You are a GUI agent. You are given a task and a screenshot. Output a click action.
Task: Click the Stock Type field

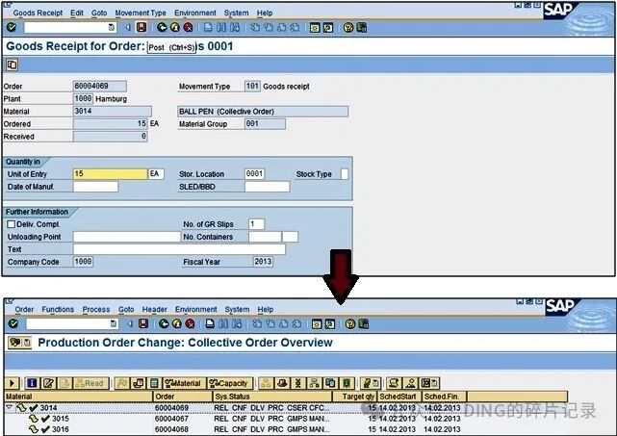pos(345,174)
